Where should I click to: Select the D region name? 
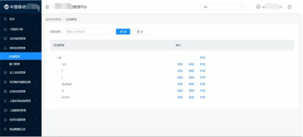63,91
